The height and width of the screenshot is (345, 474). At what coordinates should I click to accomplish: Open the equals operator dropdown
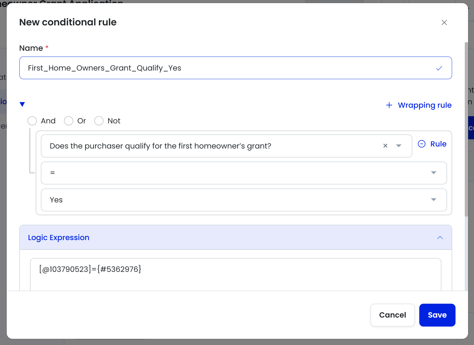click(433, 173)
